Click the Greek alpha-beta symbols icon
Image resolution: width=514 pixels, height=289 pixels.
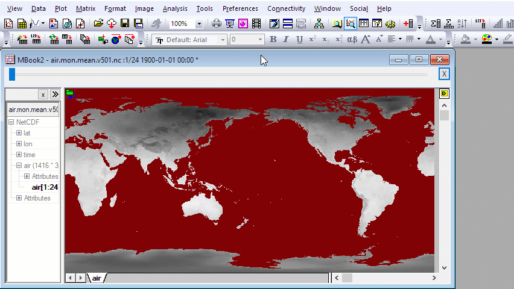(352, 40)
